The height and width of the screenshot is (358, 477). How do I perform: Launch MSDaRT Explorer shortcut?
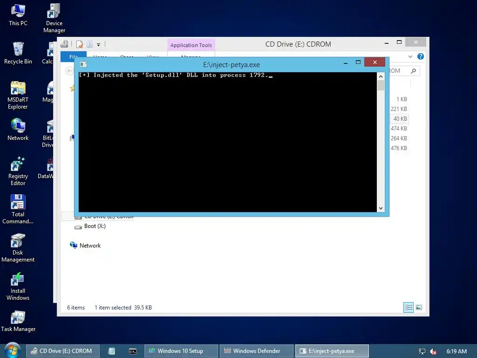click(18, 95)
